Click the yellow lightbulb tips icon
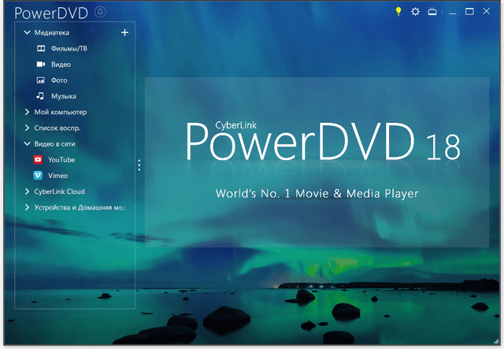Viewport: 504px width, 349px height. 398,12
